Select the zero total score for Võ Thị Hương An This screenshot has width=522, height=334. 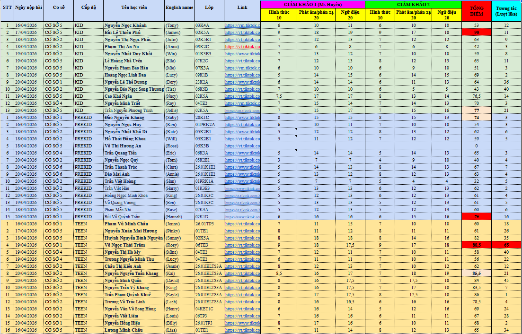tap(476, 146)
